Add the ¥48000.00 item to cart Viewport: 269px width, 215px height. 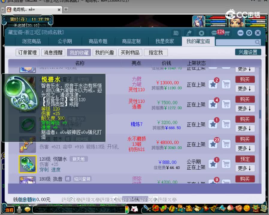pos(226,144)
